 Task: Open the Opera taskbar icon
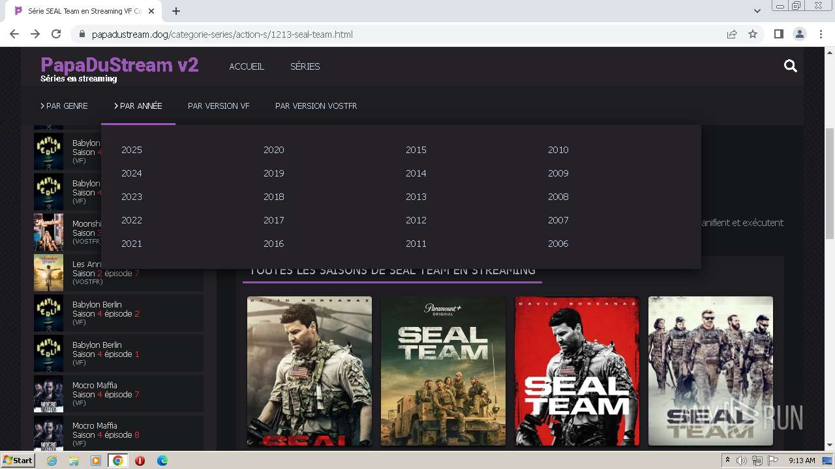[x=140, y=461]
